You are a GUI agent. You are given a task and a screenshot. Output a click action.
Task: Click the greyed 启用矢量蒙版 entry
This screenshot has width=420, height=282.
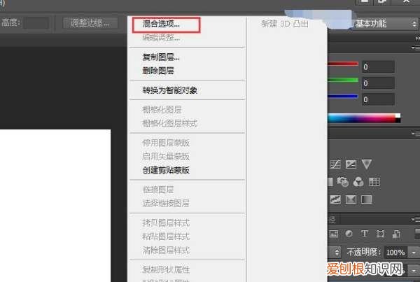166,157
